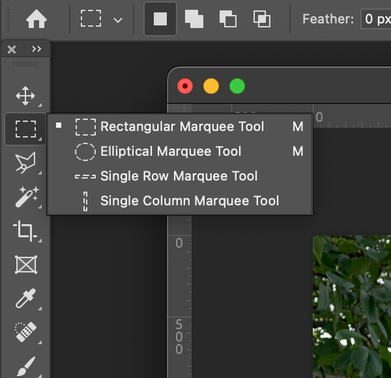The width and height of the screenshot is (391, 378).
Task: Close the document window with red button
Action: (185, 86)
